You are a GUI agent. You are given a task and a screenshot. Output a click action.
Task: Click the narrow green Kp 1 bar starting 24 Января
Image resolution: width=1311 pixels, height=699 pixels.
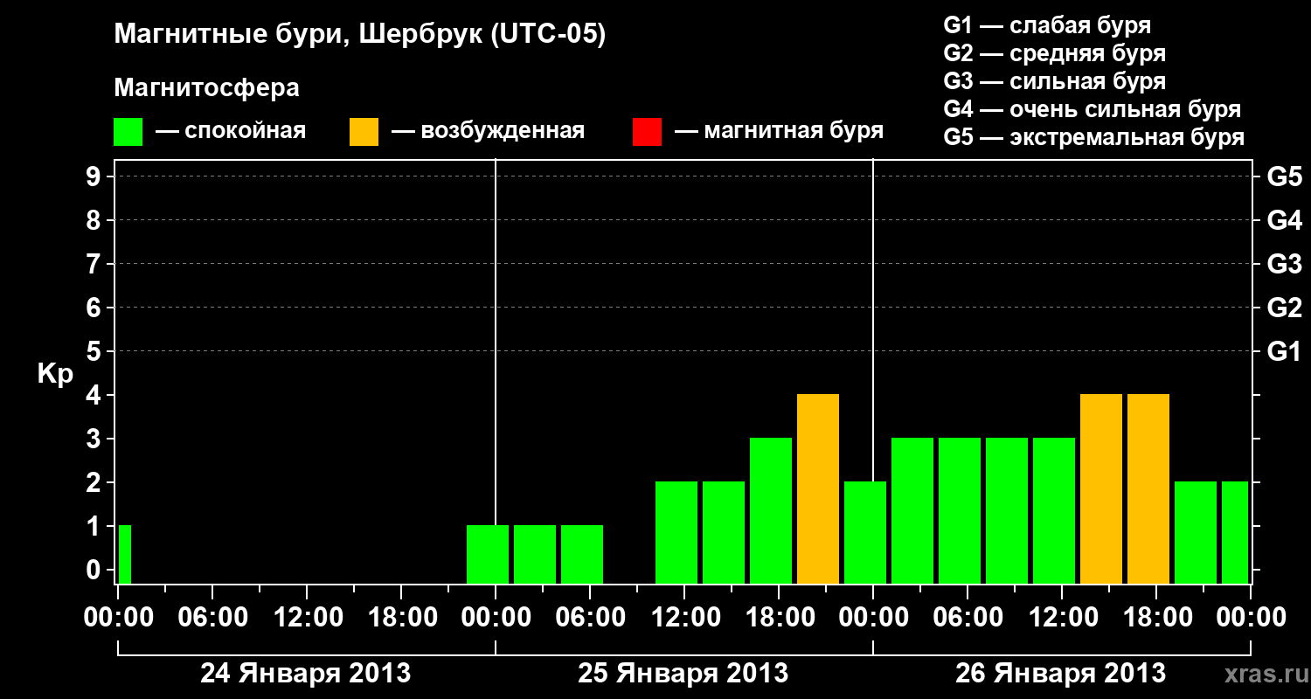(x=125, y=554)
